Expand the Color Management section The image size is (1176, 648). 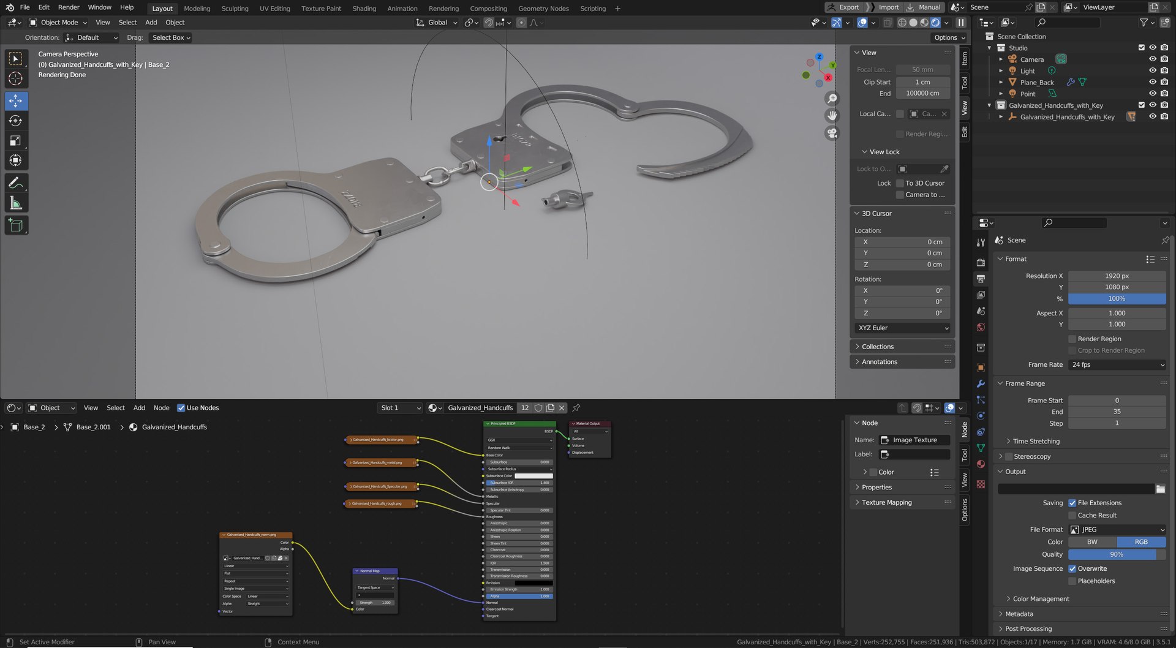point(1040,599)
